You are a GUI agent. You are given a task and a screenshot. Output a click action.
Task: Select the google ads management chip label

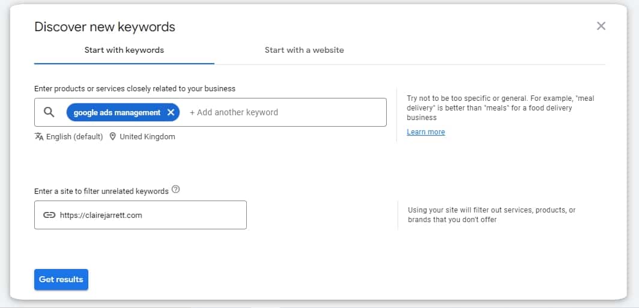click(x=117, y=112)
